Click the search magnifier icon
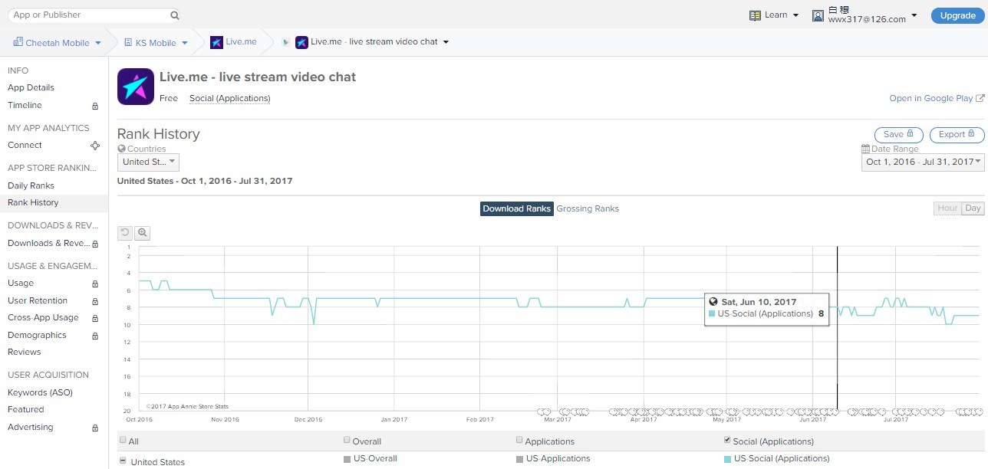 point(175,15)
